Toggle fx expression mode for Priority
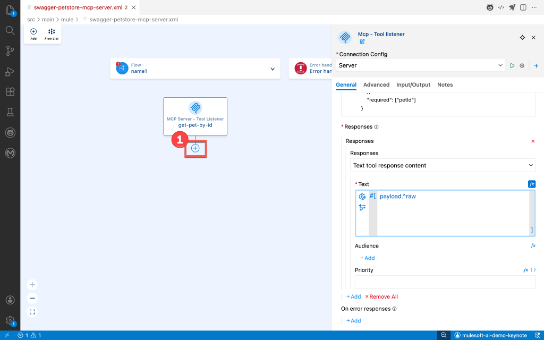544x340 pixels. pos(526,270)
